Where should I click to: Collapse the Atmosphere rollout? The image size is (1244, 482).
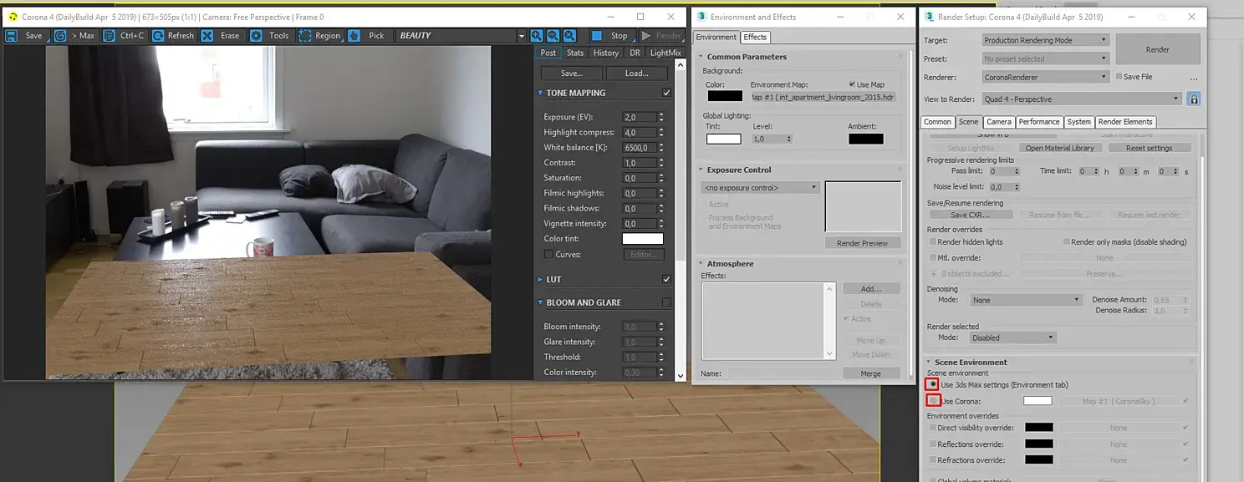701,263
